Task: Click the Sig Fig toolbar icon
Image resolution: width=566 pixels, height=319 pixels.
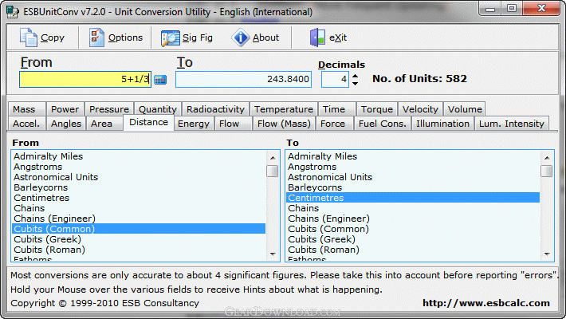Action: point(171,37)
